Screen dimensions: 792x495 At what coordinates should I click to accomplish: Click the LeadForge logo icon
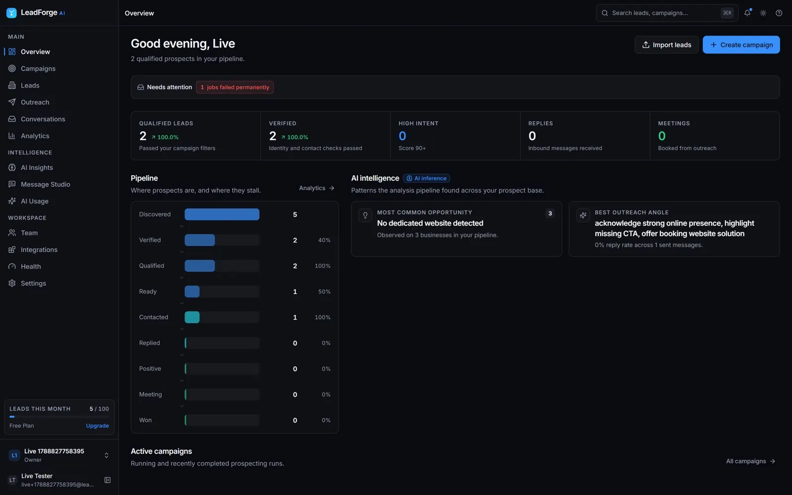point(11,13)
